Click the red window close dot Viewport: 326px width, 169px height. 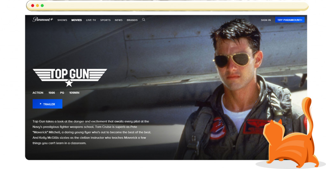pos(33,6)
